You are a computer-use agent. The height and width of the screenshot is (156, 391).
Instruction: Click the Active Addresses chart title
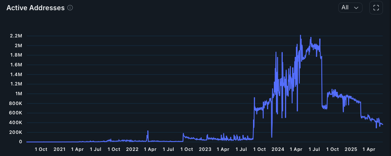(x=35, y=8)
